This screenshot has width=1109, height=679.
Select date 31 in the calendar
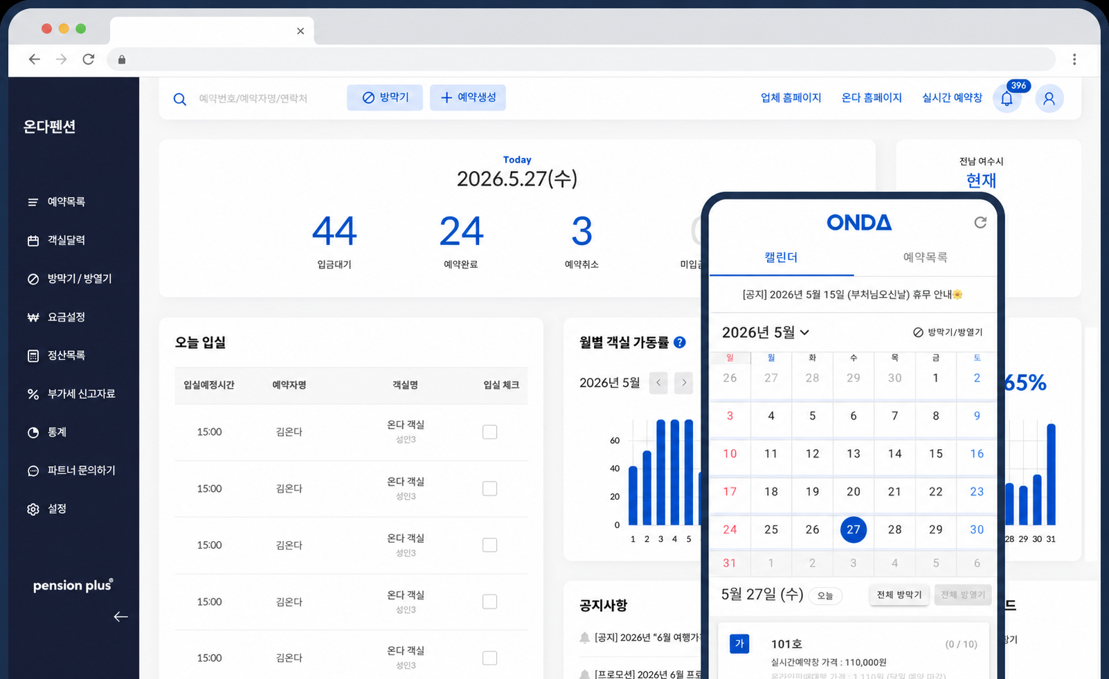click(x=730, y=563)
